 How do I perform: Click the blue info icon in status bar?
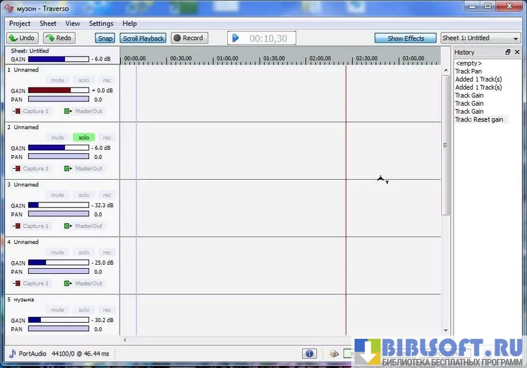[309, 354]
